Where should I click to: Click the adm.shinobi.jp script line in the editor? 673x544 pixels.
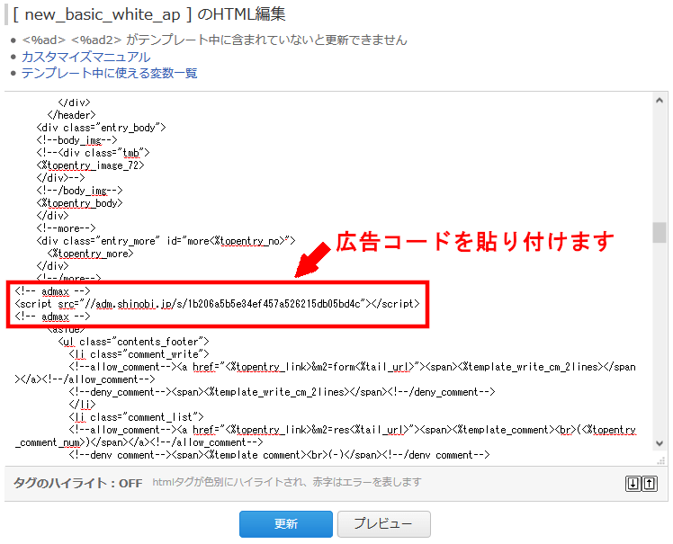217,304
